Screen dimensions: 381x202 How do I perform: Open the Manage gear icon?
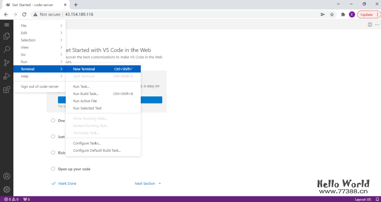(x=6, y=189)
